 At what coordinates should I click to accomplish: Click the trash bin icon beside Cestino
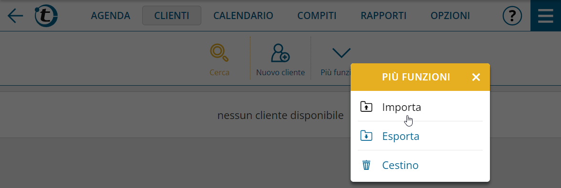[x=366, y=165]
